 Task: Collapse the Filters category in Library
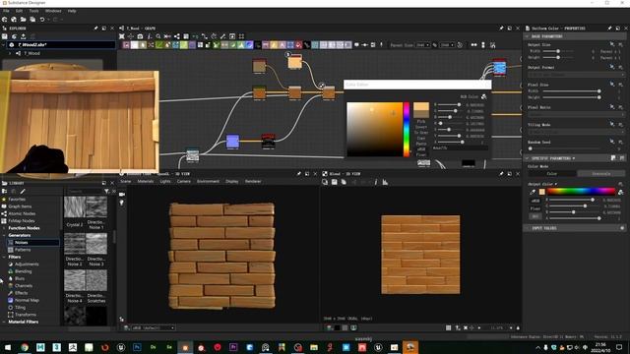tap(4, 257)
